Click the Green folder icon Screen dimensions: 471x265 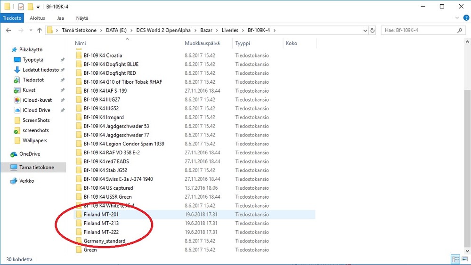(x=79, y=249)
